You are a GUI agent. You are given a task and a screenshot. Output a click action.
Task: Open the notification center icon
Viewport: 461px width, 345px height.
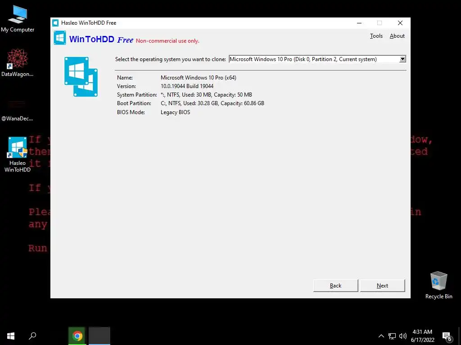447,336
